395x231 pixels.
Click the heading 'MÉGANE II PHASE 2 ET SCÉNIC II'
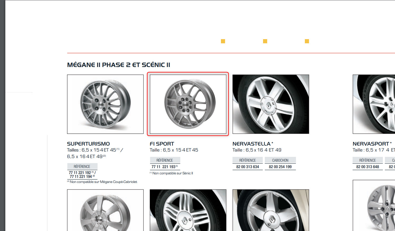click(x=119, y=65)
